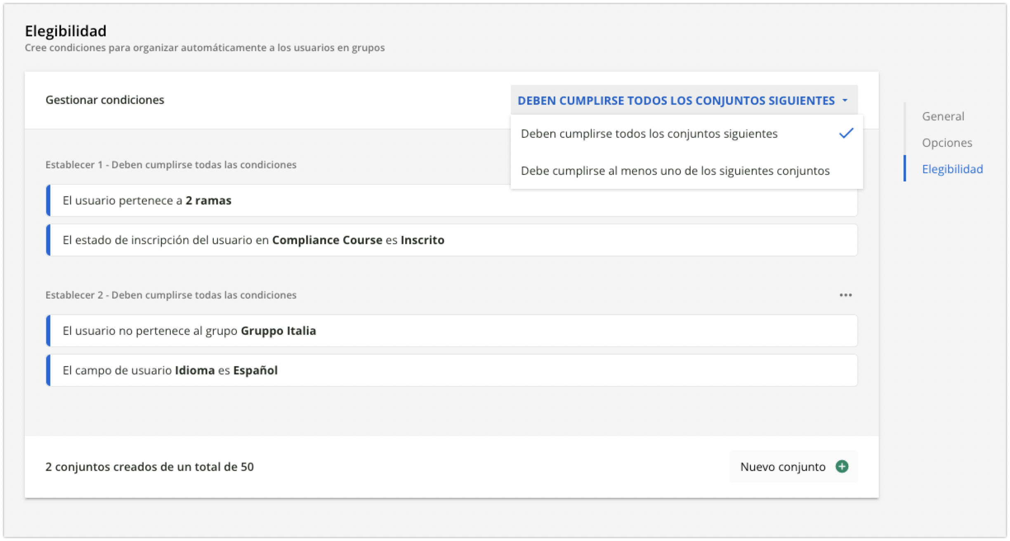Open the Compliance Course enrollment condition

(452, 240)
